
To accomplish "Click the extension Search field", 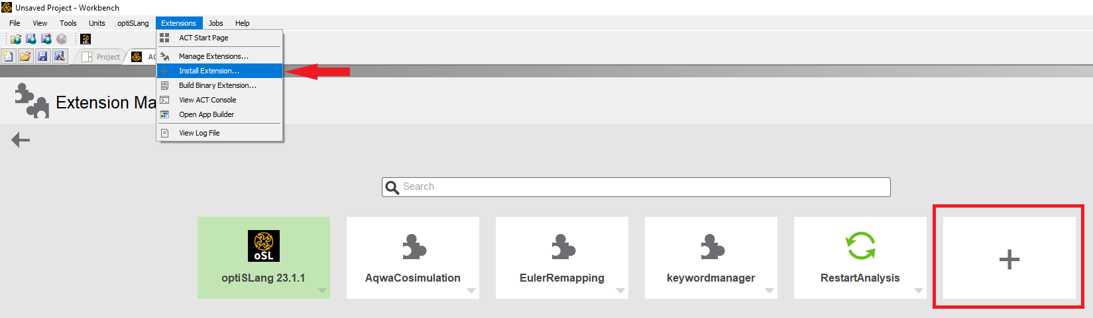I will point(636,187).
